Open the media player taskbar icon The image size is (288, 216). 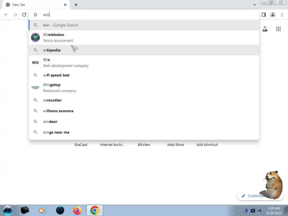(42, 210)
